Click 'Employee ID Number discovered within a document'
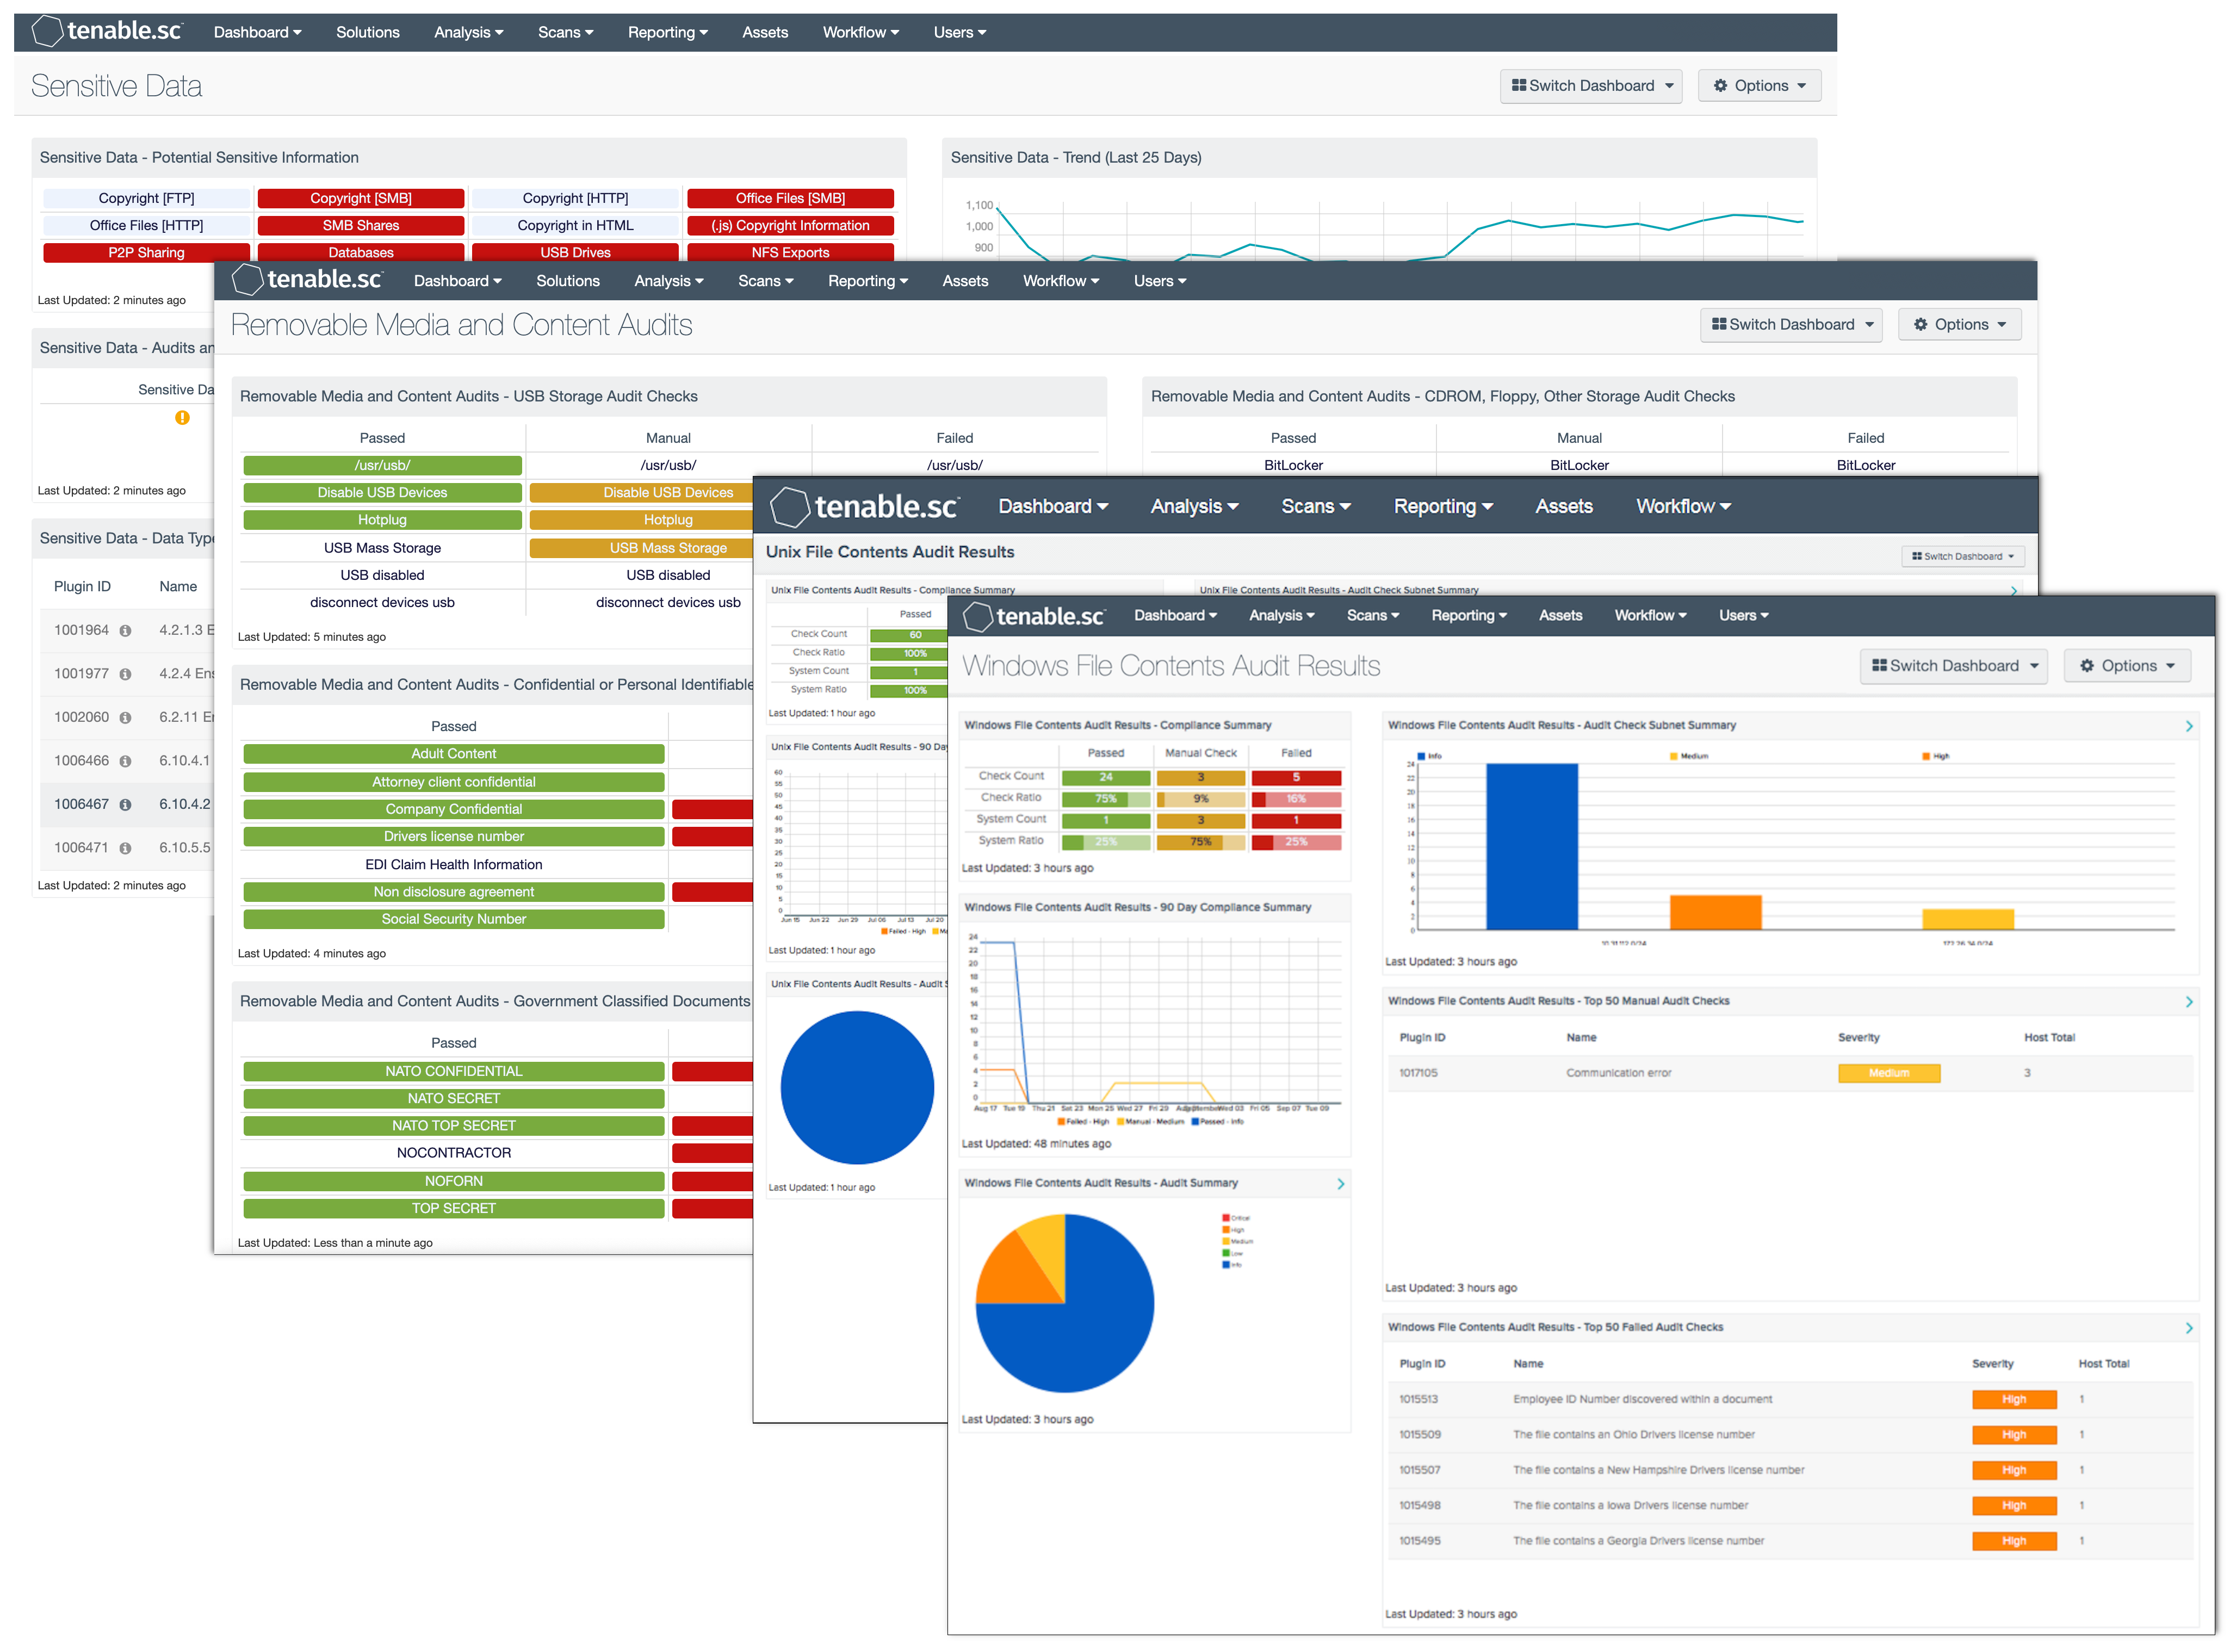Screen dimensions: 2236x1652 pos(1643,1401)
